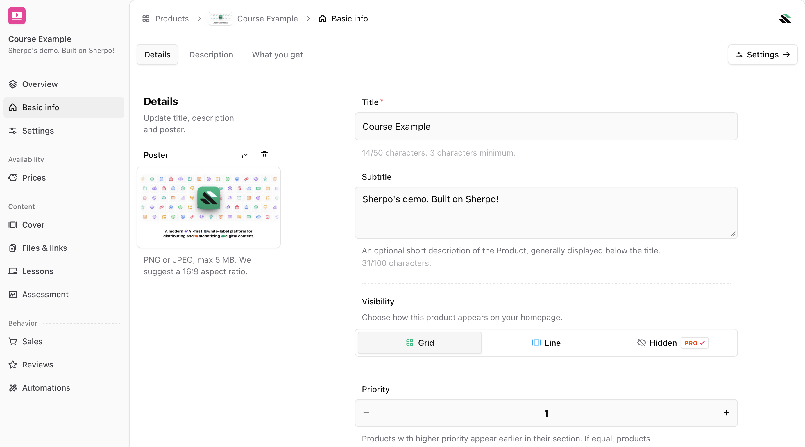
Task: Navigate to Prices under Availability
Action: pyautogui.click(x=34, y=177)
